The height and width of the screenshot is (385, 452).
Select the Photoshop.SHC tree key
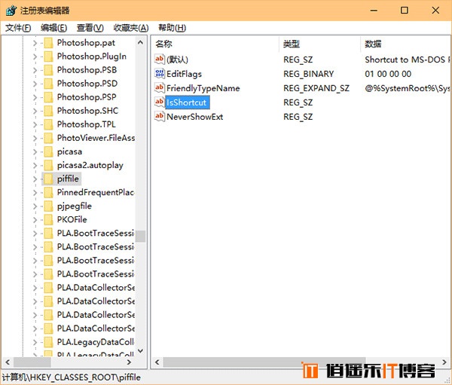pyautogui.click(x=87, y=111)
